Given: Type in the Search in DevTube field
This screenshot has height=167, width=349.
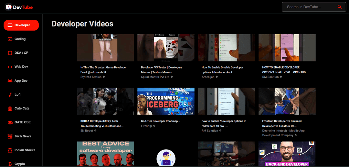Looking at the screenshot, I should click(x=310, y=7).
